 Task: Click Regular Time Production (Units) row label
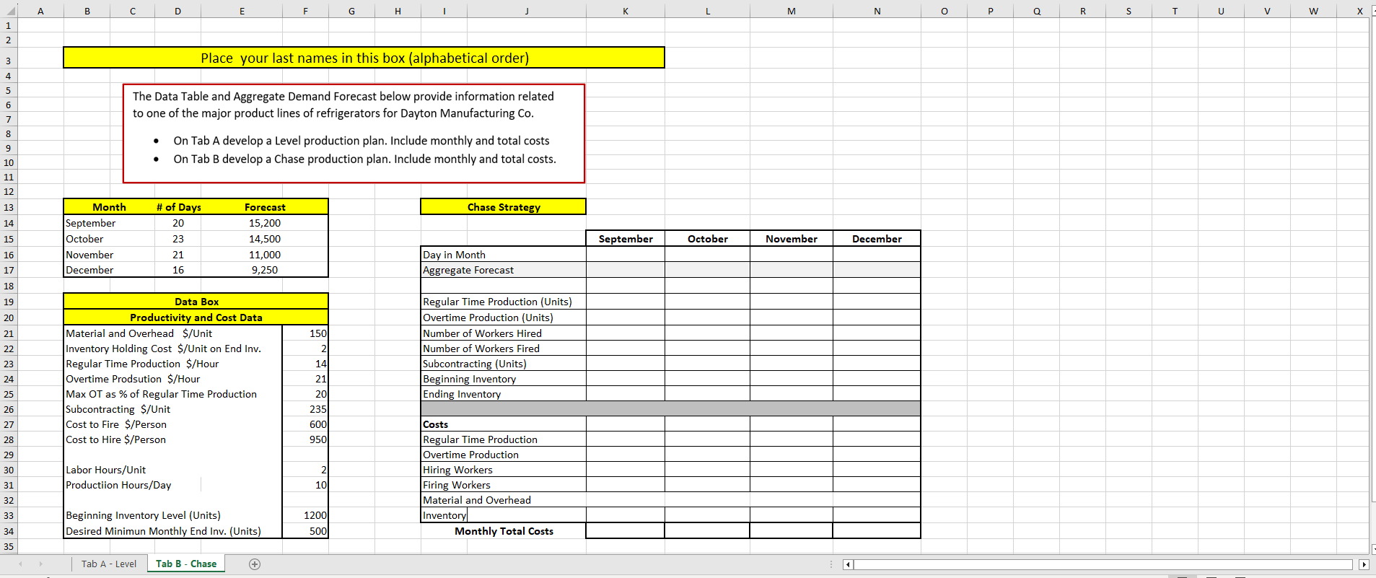coord(497,302)
